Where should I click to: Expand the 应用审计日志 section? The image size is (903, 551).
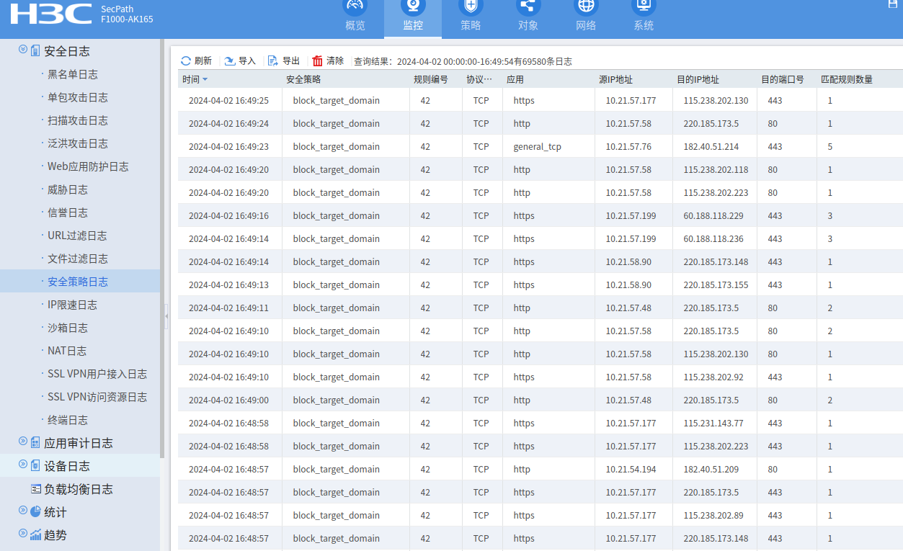coord(23,442)
